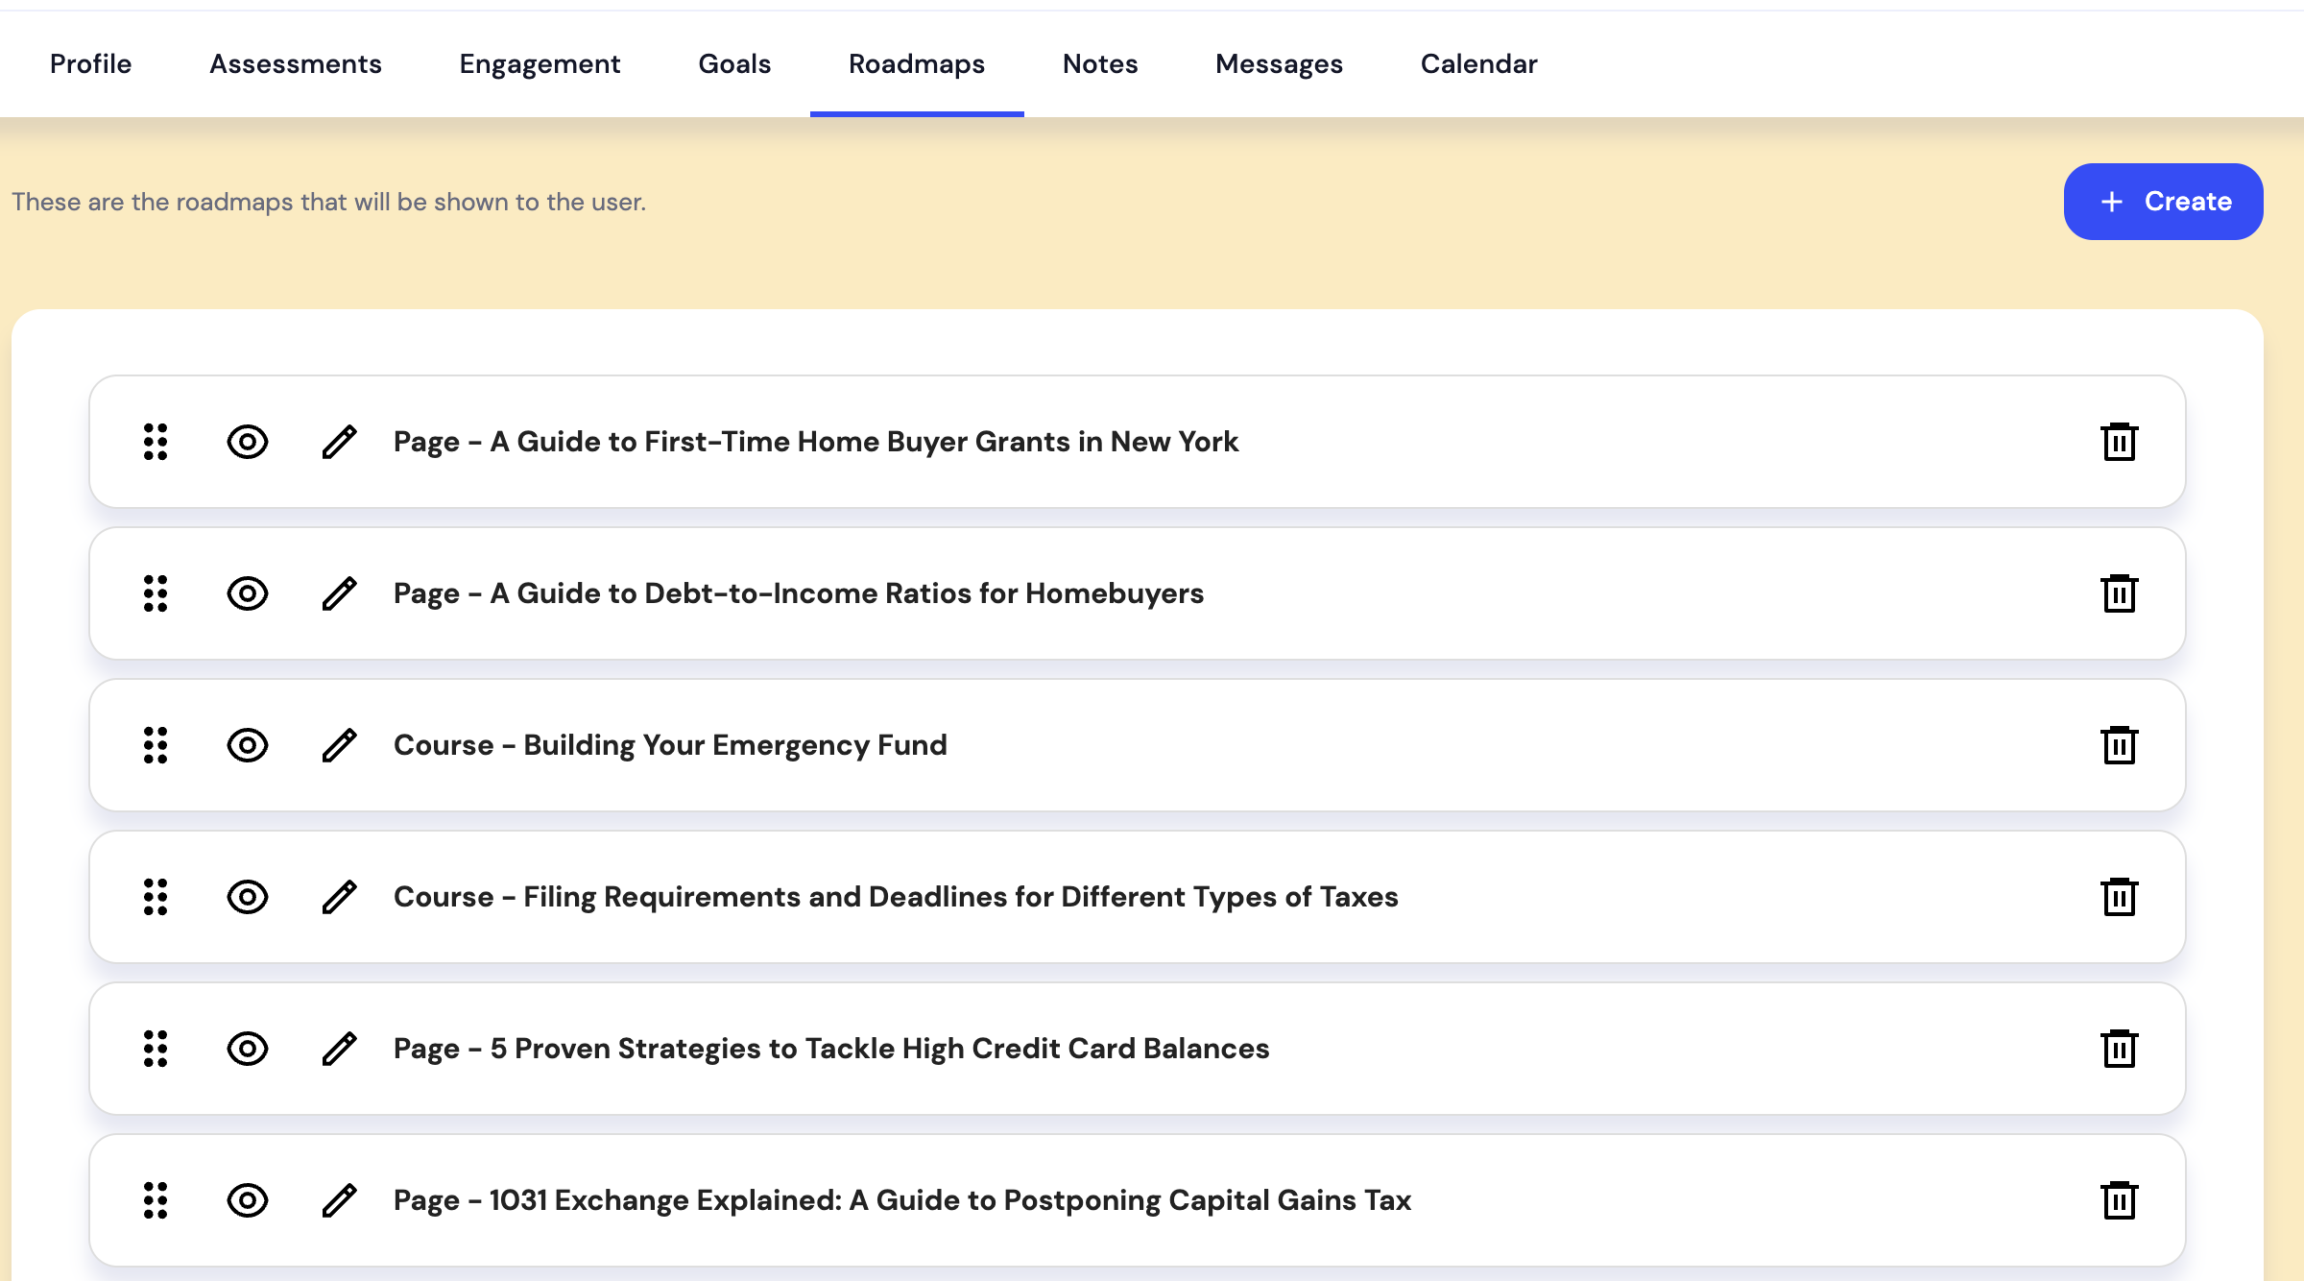Toggle visibility of the First-Time Home Buyer page

[247, 442]
